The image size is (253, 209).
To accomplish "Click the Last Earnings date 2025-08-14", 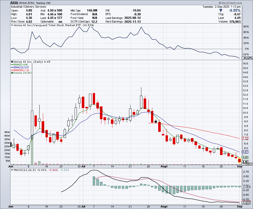I will click(x=132, y=18).
